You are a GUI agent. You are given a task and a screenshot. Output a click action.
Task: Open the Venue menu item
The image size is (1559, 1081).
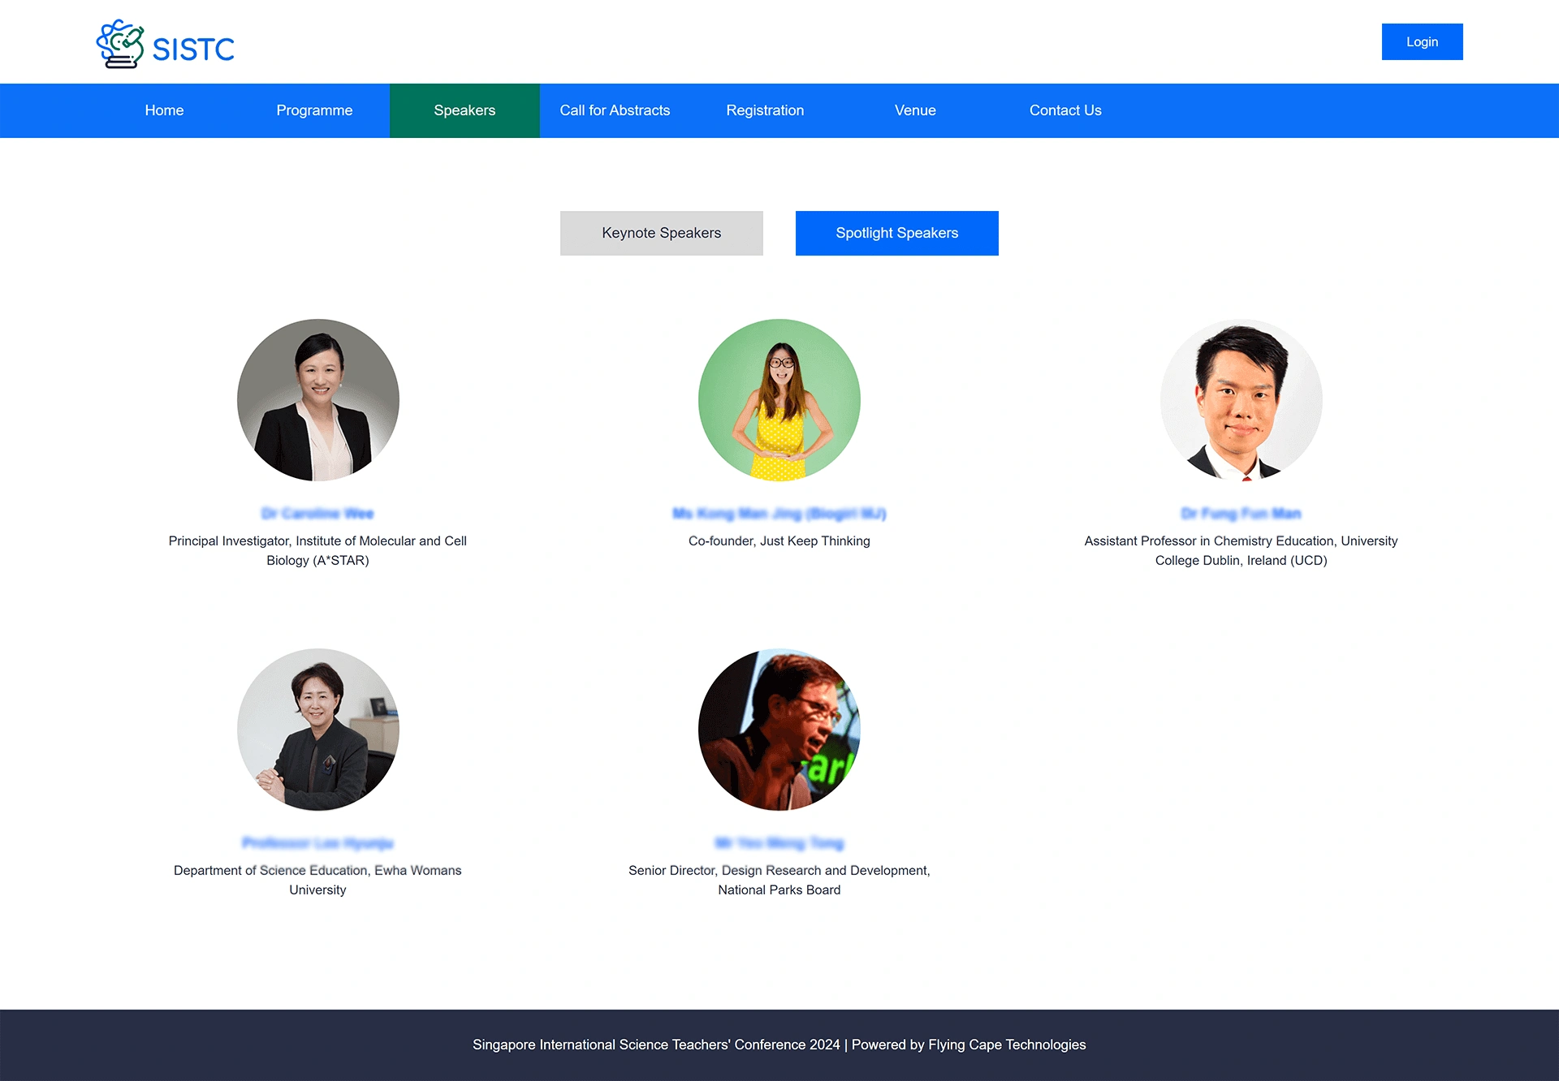(915, 110)
